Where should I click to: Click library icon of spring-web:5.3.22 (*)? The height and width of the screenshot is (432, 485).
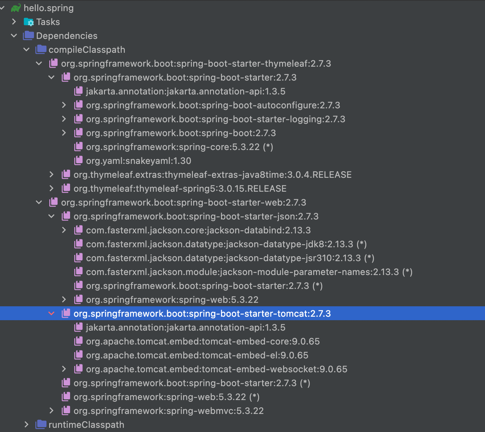[66, 397]
